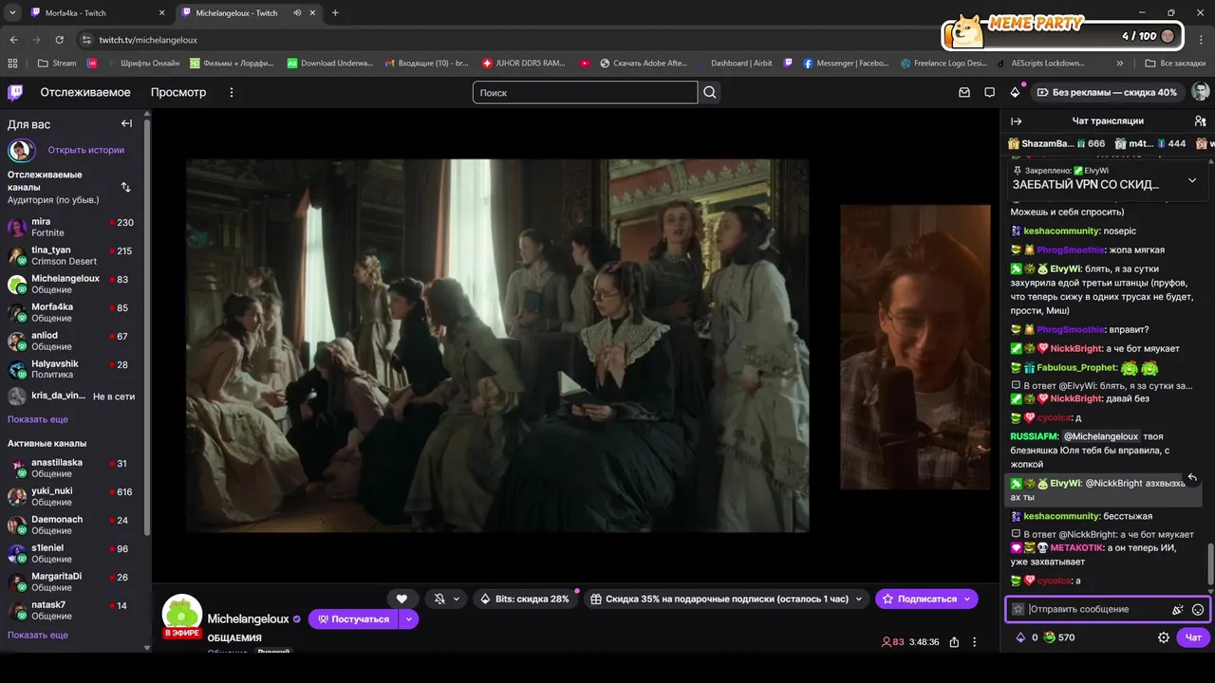Show more active channels at sidebar bottom
Image resolution: width=1215 pixels, height=683 pixels.
[38, 635]
